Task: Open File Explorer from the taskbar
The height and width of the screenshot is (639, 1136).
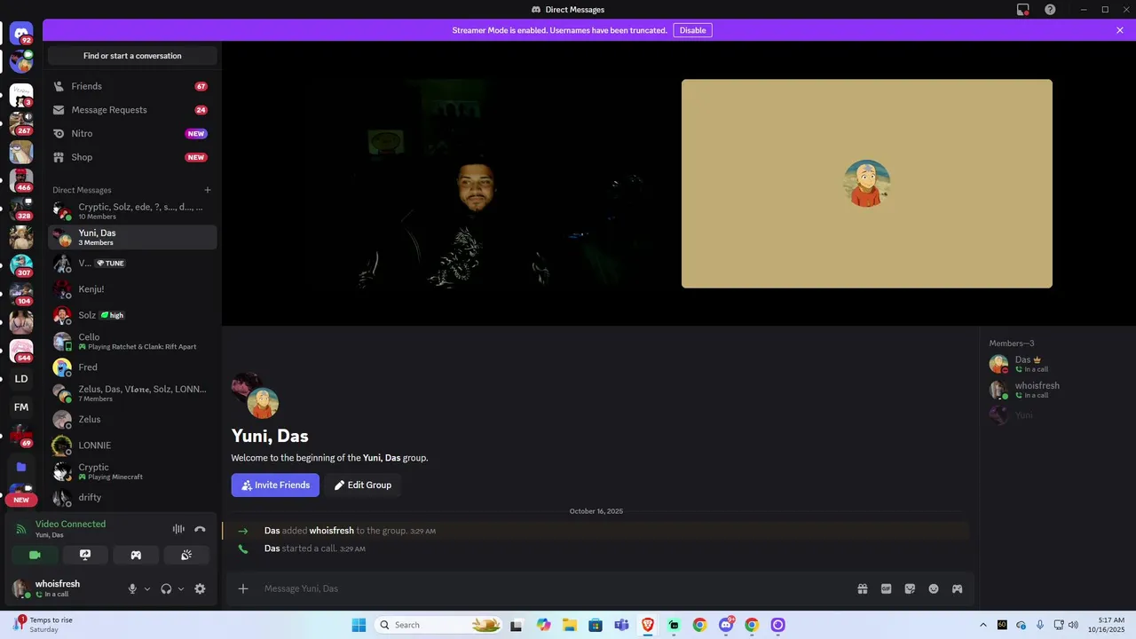Action: 570,625
